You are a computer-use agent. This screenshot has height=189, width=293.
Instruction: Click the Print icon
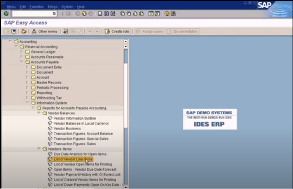coord(100,14)
